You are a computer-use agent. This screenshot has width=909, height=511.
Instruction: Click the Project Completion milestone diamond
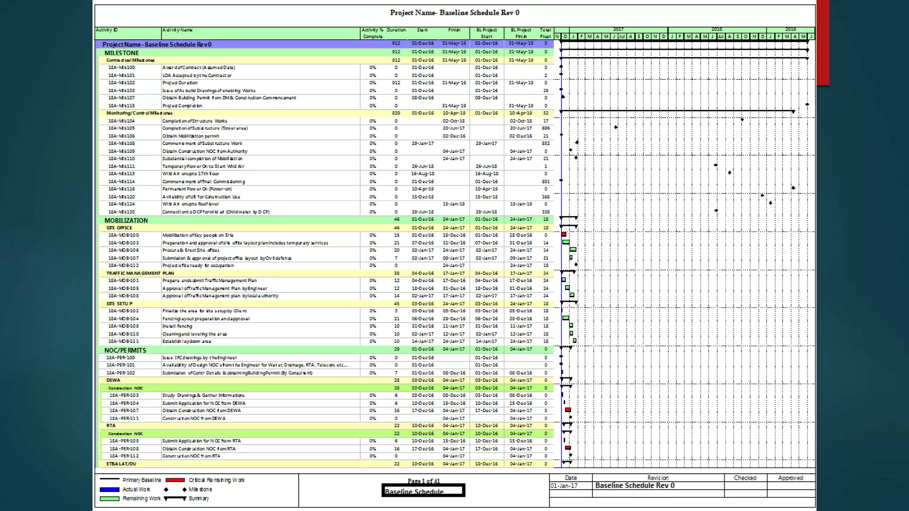click(807, 105)
